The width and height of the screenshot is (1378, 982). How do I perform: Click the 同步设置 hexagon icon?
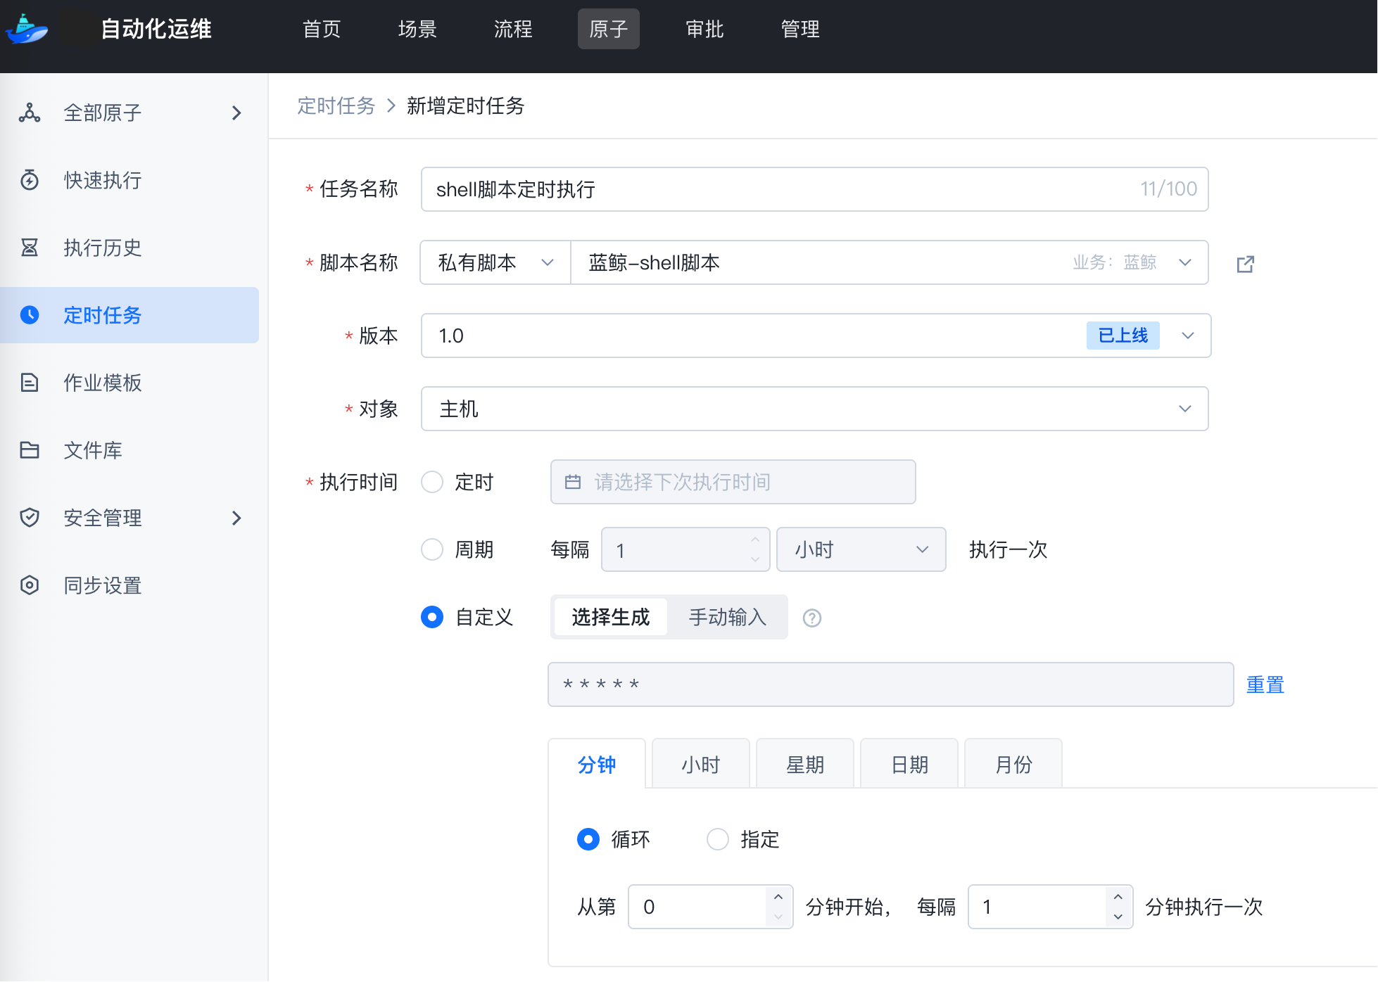(x=30, y=585)
